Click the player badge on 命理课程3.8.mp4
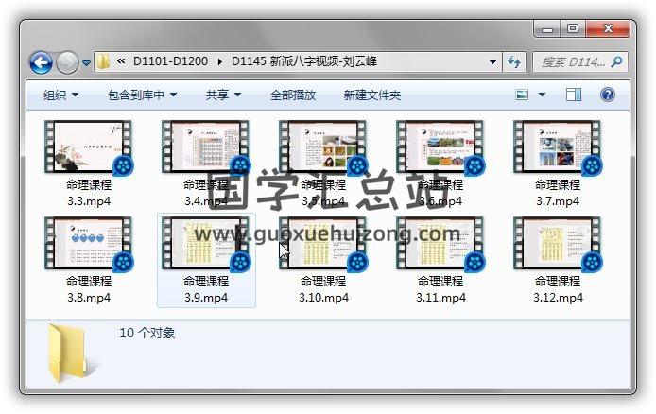The image size is (656, 414). pyautogui.click(x=124, y=262)
